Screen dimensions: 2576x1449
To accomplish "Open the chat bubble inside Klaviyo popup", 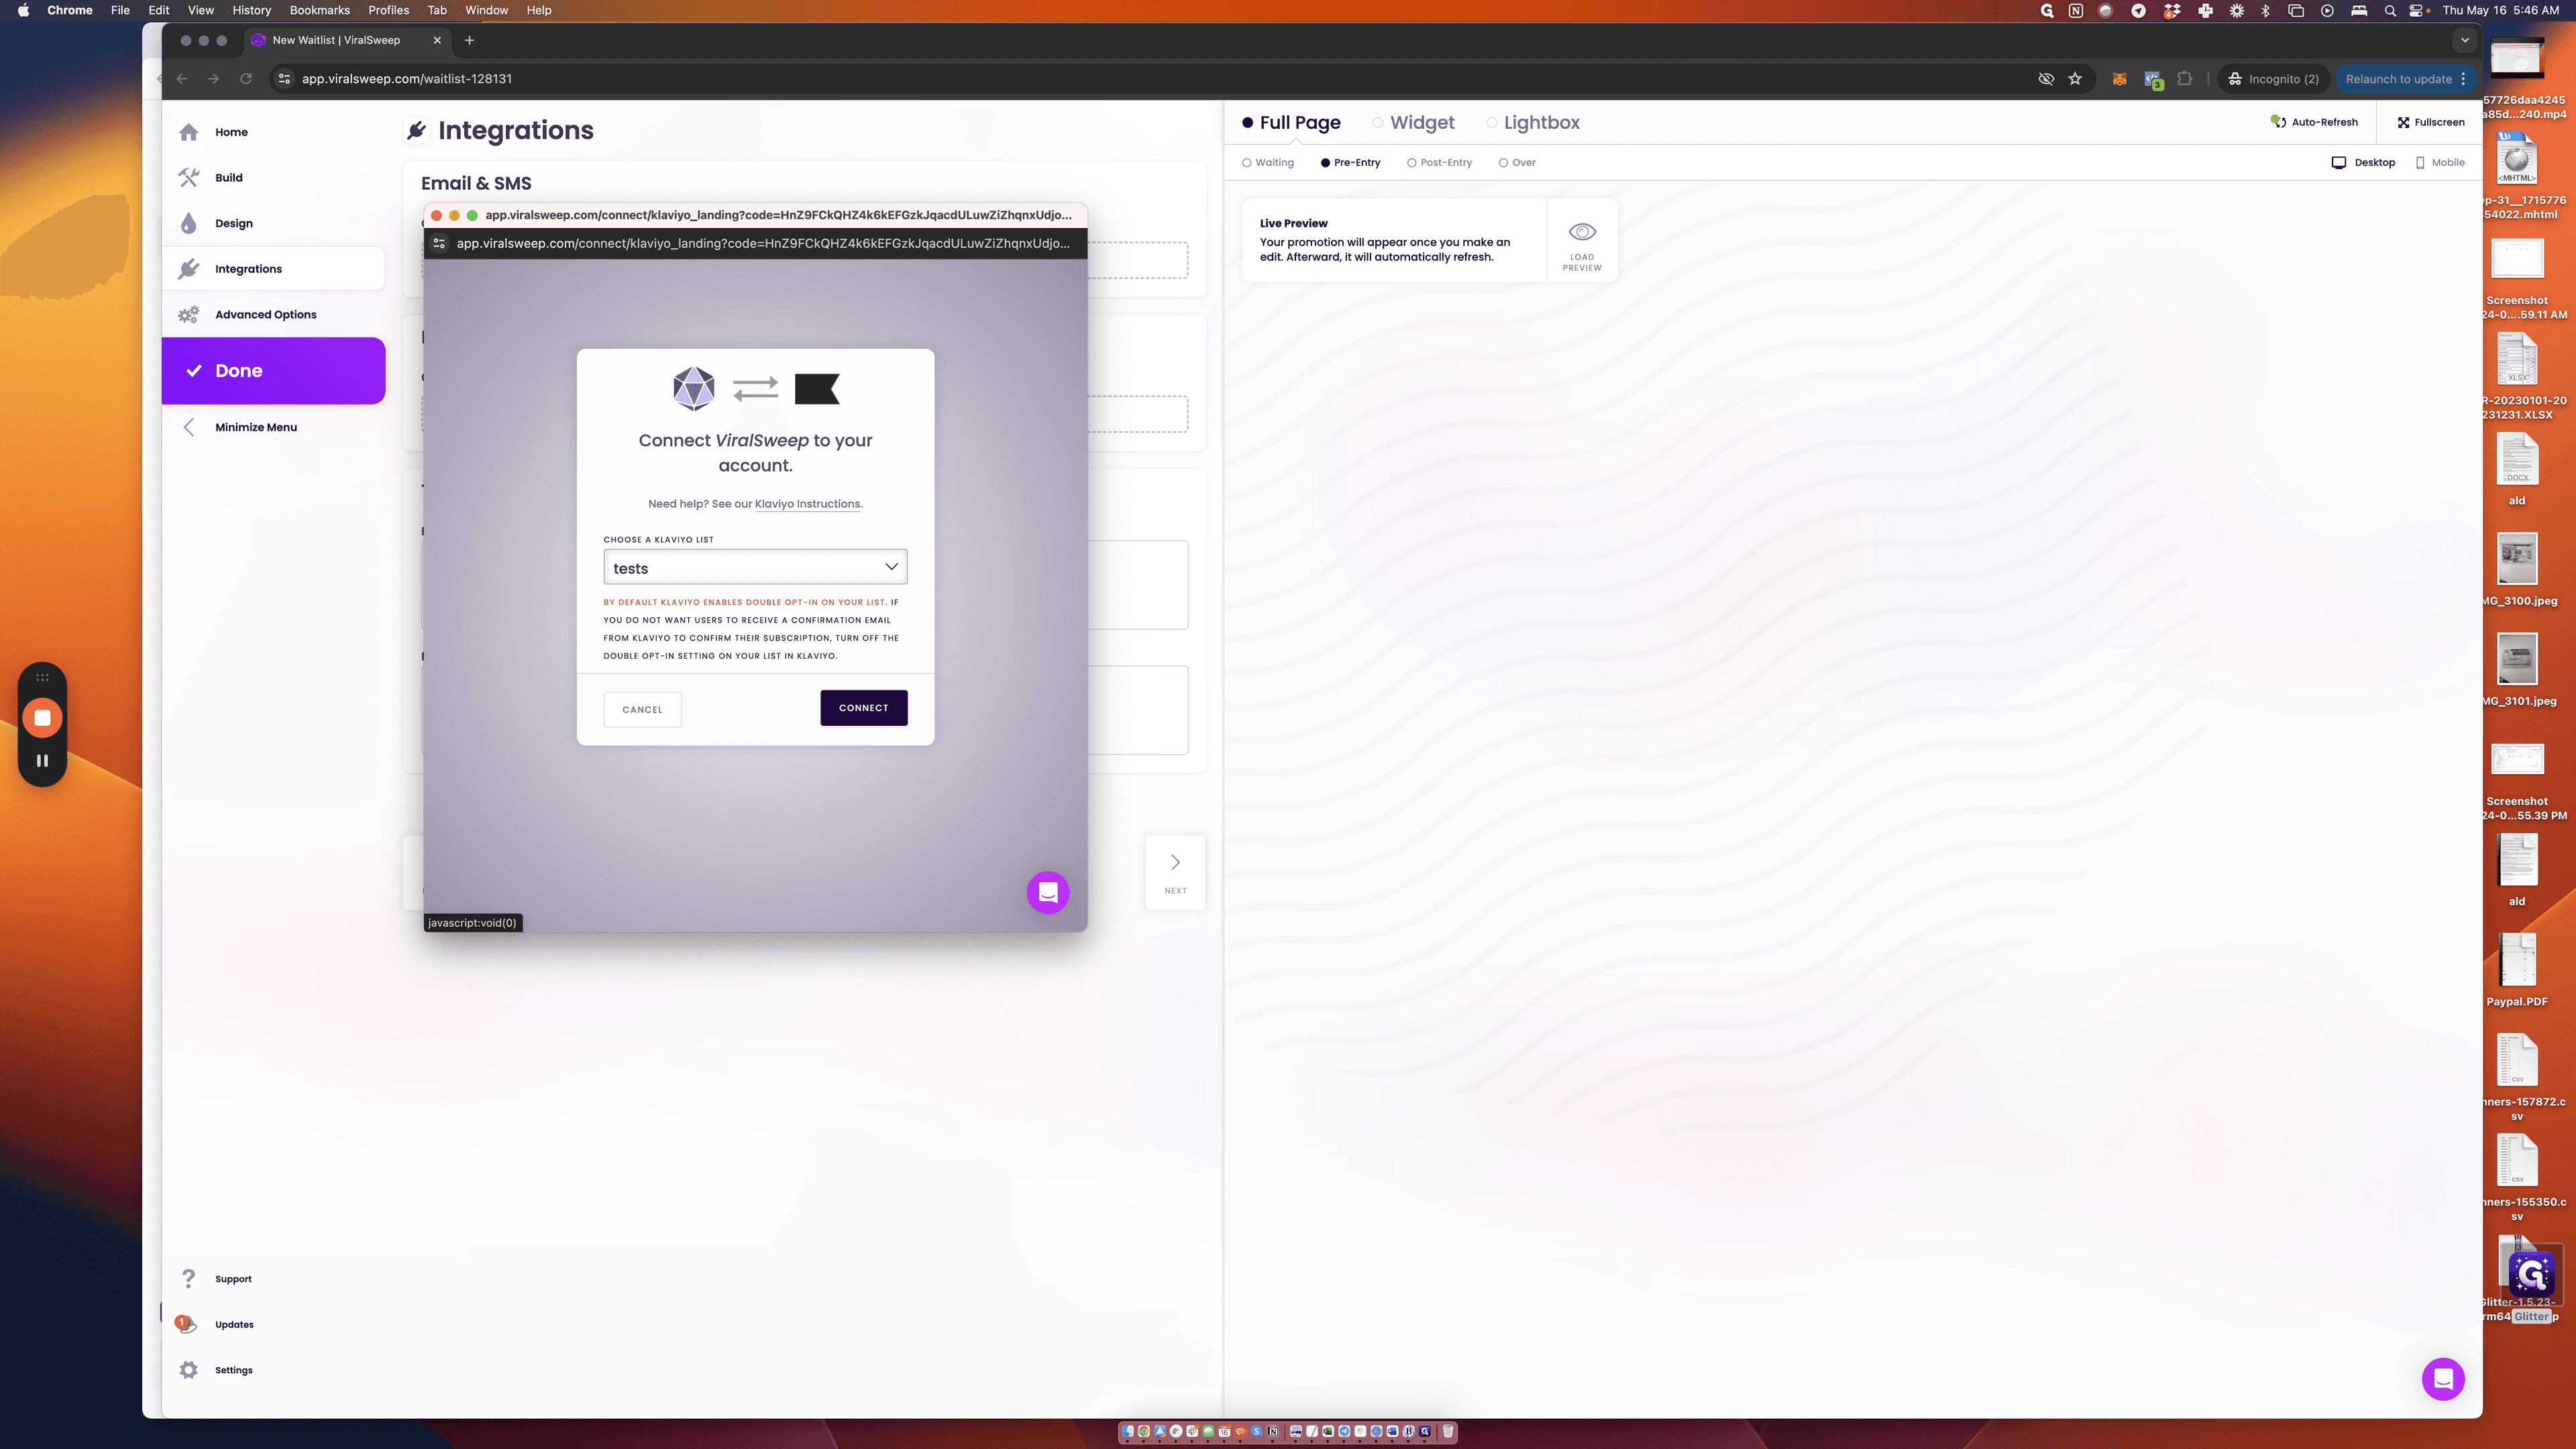I will 1048,892.
